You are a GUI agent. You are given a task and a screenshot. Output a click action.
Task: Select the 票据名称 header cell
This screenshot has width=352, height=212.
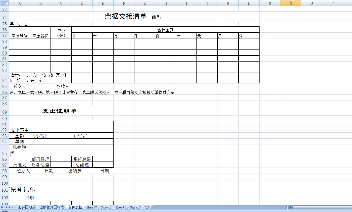pyautogui.click(x=40, y=33)
